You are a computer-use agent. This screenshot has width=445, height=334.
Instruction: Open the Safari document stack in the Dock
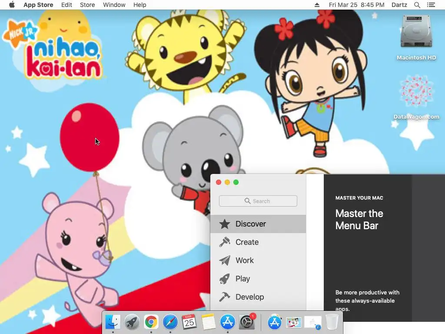click(x=313, y=323)
